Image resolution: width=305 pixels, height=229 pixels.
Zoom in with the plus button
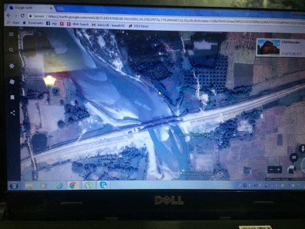point(278,170)
